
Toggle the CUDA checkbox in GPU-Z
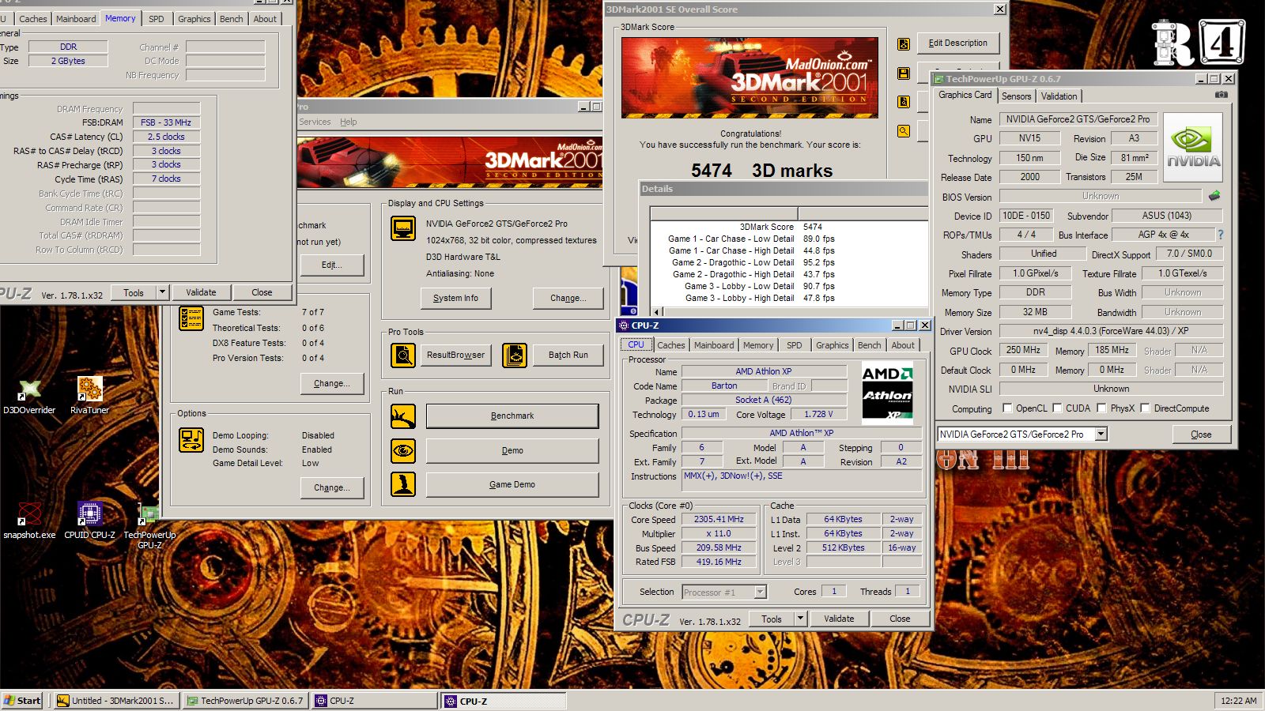(1057, 408)
